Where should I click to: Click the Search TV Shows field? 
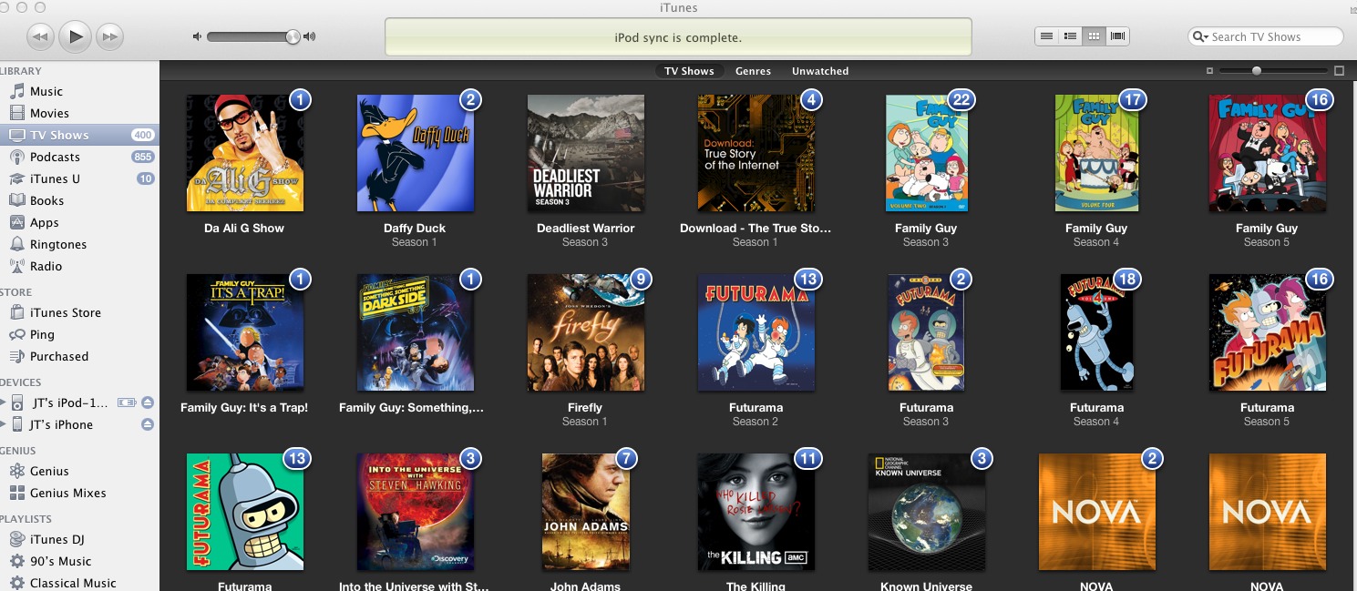pos(1266,36)
